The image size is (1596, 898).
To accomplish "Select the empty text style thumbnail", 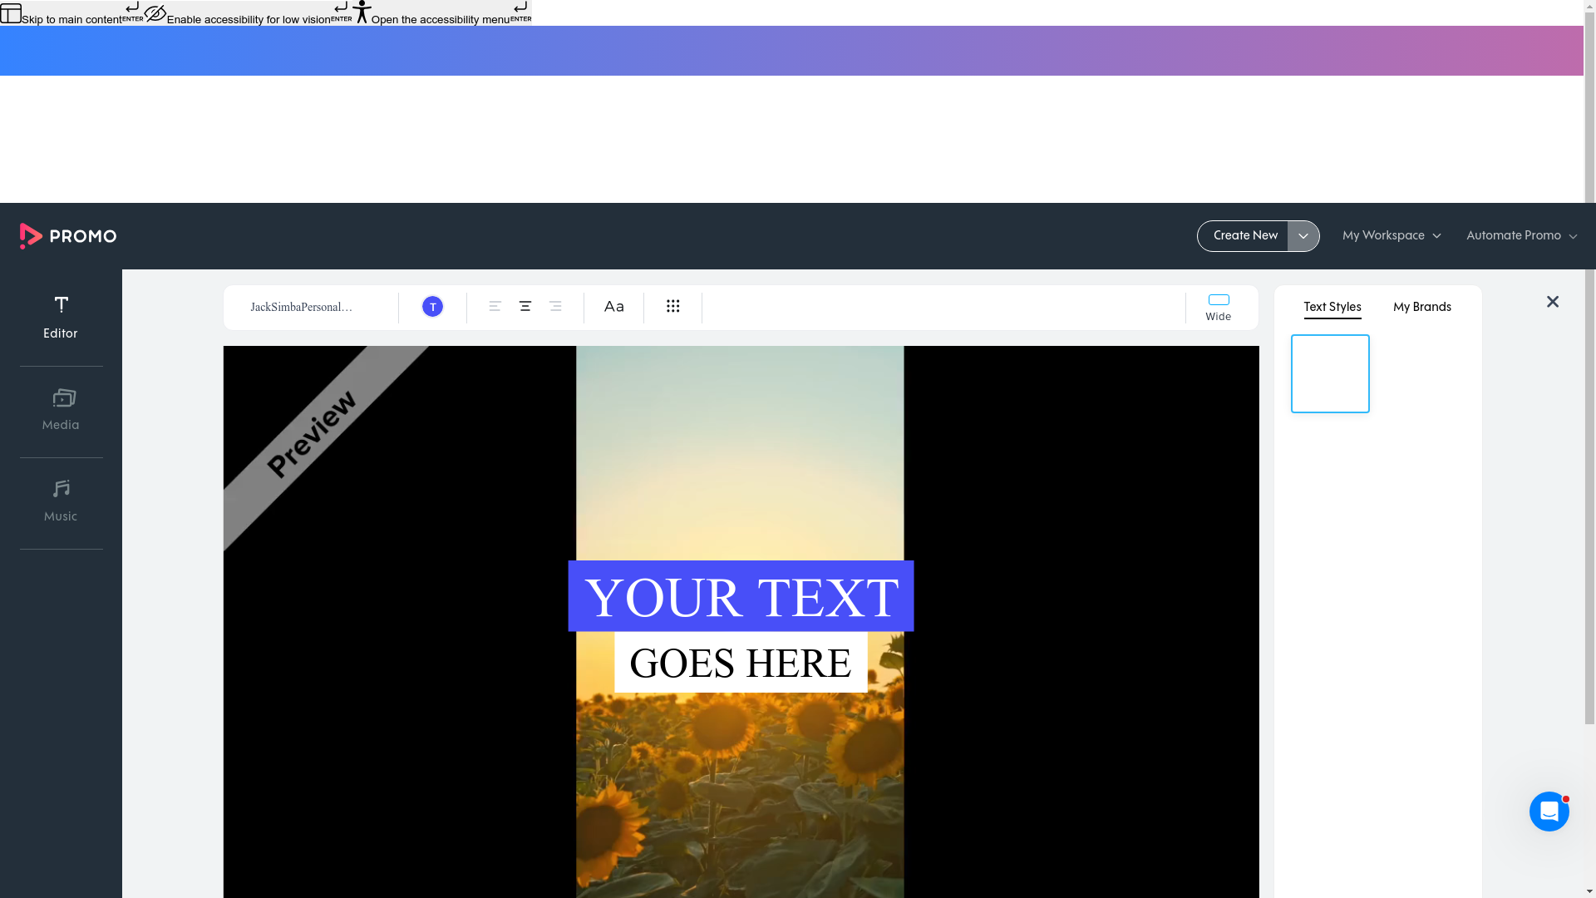I will [1329, 373].
